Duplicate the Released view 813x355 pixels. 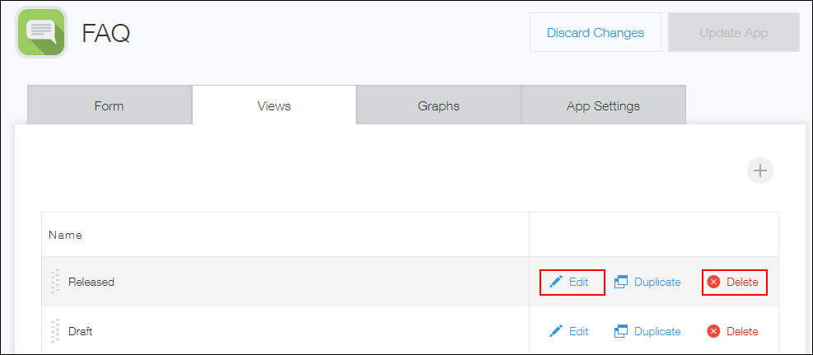647,282
